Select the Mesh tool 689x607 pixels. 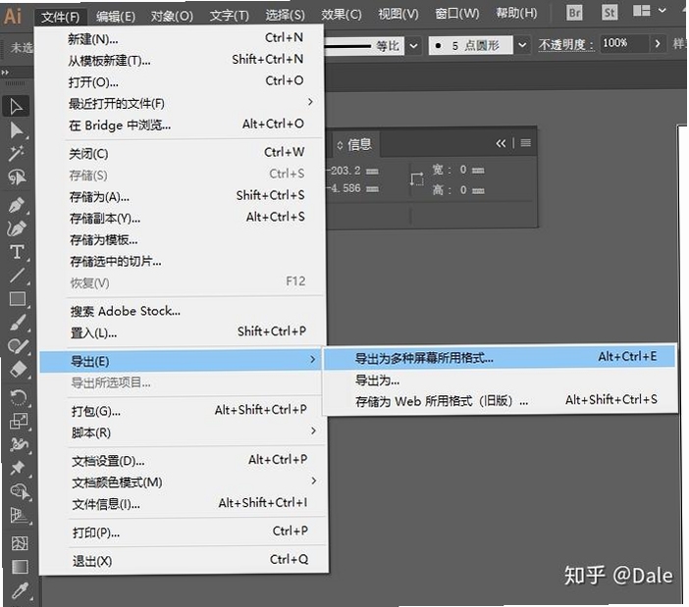[x=20, y=543]
